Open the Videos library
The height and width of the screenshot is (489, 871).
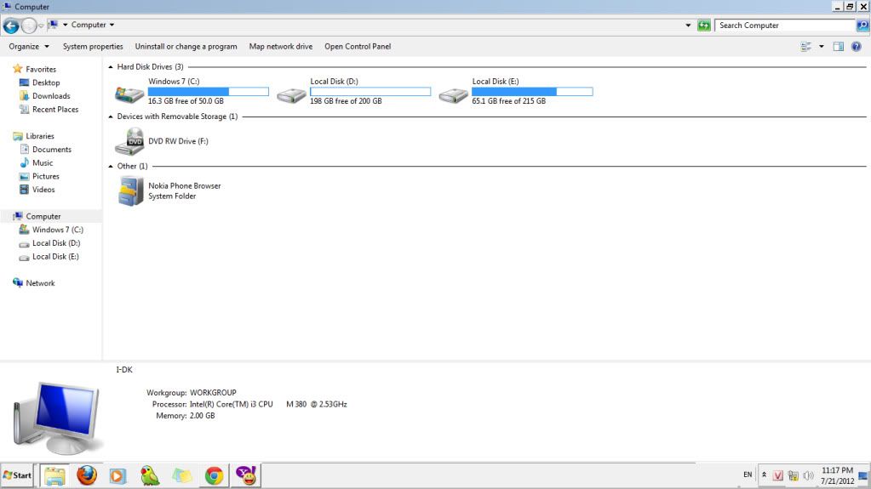coord(43,190)
